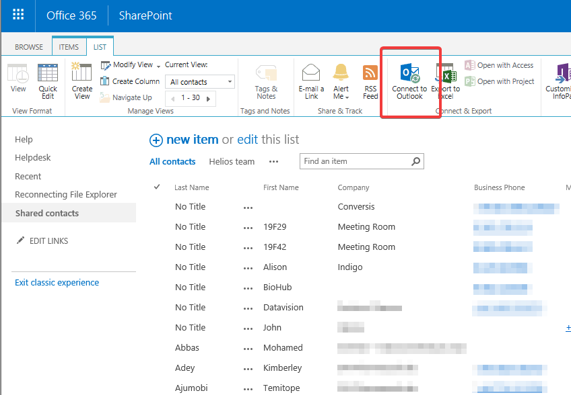Click Exit classic experience
Viewport: 571px width, 395px height.
(57, 282)
